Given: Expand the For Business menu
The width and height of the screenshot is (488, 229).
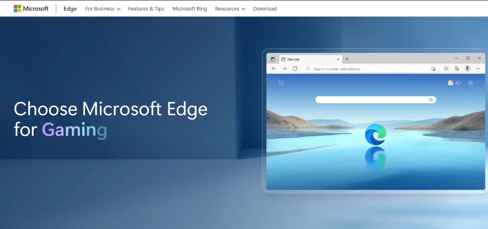Looking at the screenshot, I should click(x=103, y=9).
